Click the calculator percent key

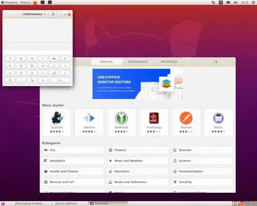pyautogui.click(x=32, y=80)
